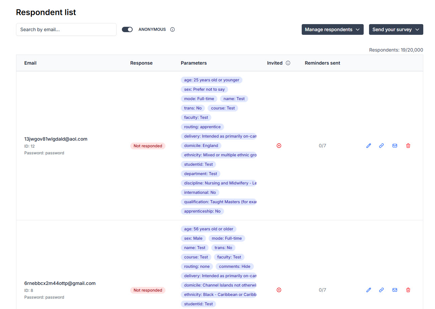The image size is (435, 309).
Task: Click the not-invited red X for first respondent
Action: point(279,146)
